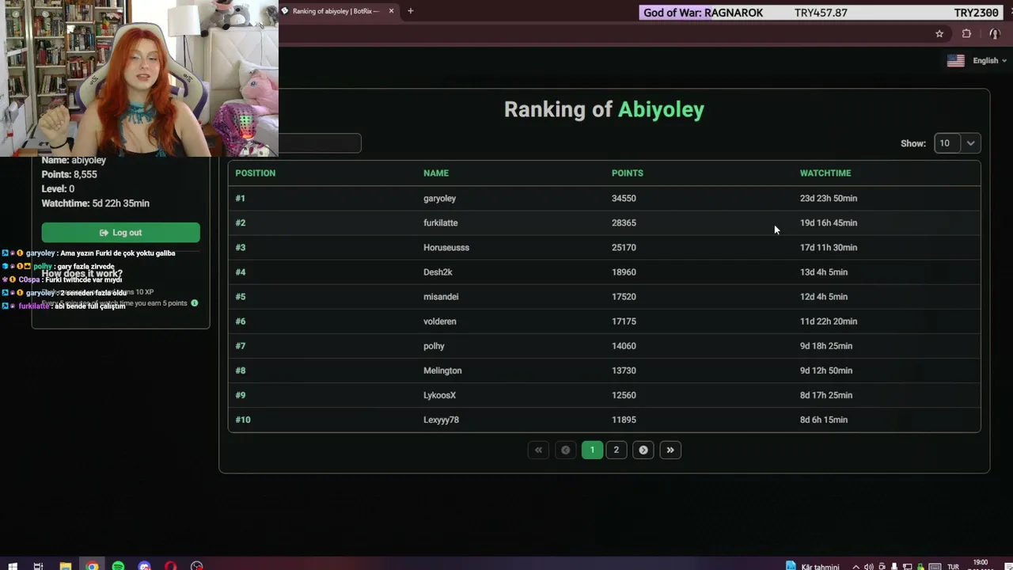The image size is (1013, 570).
Task: Click the watchtime 19d 16h 45min
Action: [829, 223]
